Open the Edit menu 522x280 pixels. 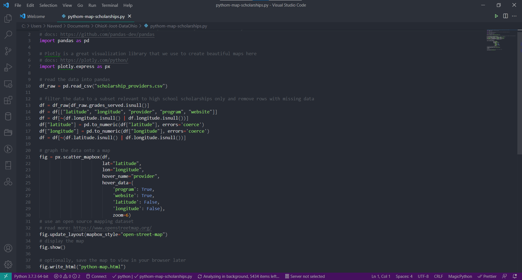click(x=30, y=5)
